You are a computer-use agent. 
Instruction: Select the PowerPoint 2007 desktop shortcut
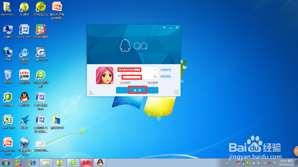(8, 146)
